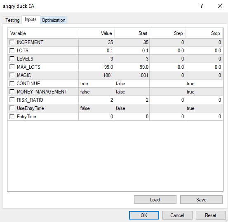
Task: Select the INCREMENT Start cell
Action: point(132,42)
